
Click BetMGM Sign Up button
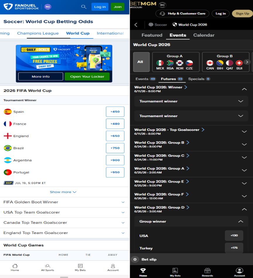pos(242,13)
